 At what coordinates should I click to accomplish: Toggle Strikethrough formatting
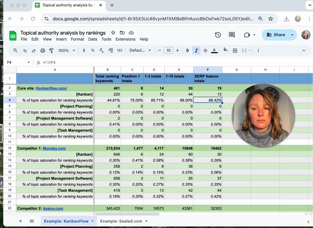205,51
